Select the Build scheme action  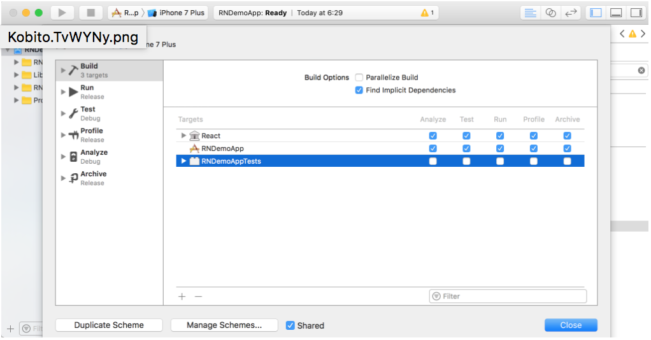pos(109,70)
